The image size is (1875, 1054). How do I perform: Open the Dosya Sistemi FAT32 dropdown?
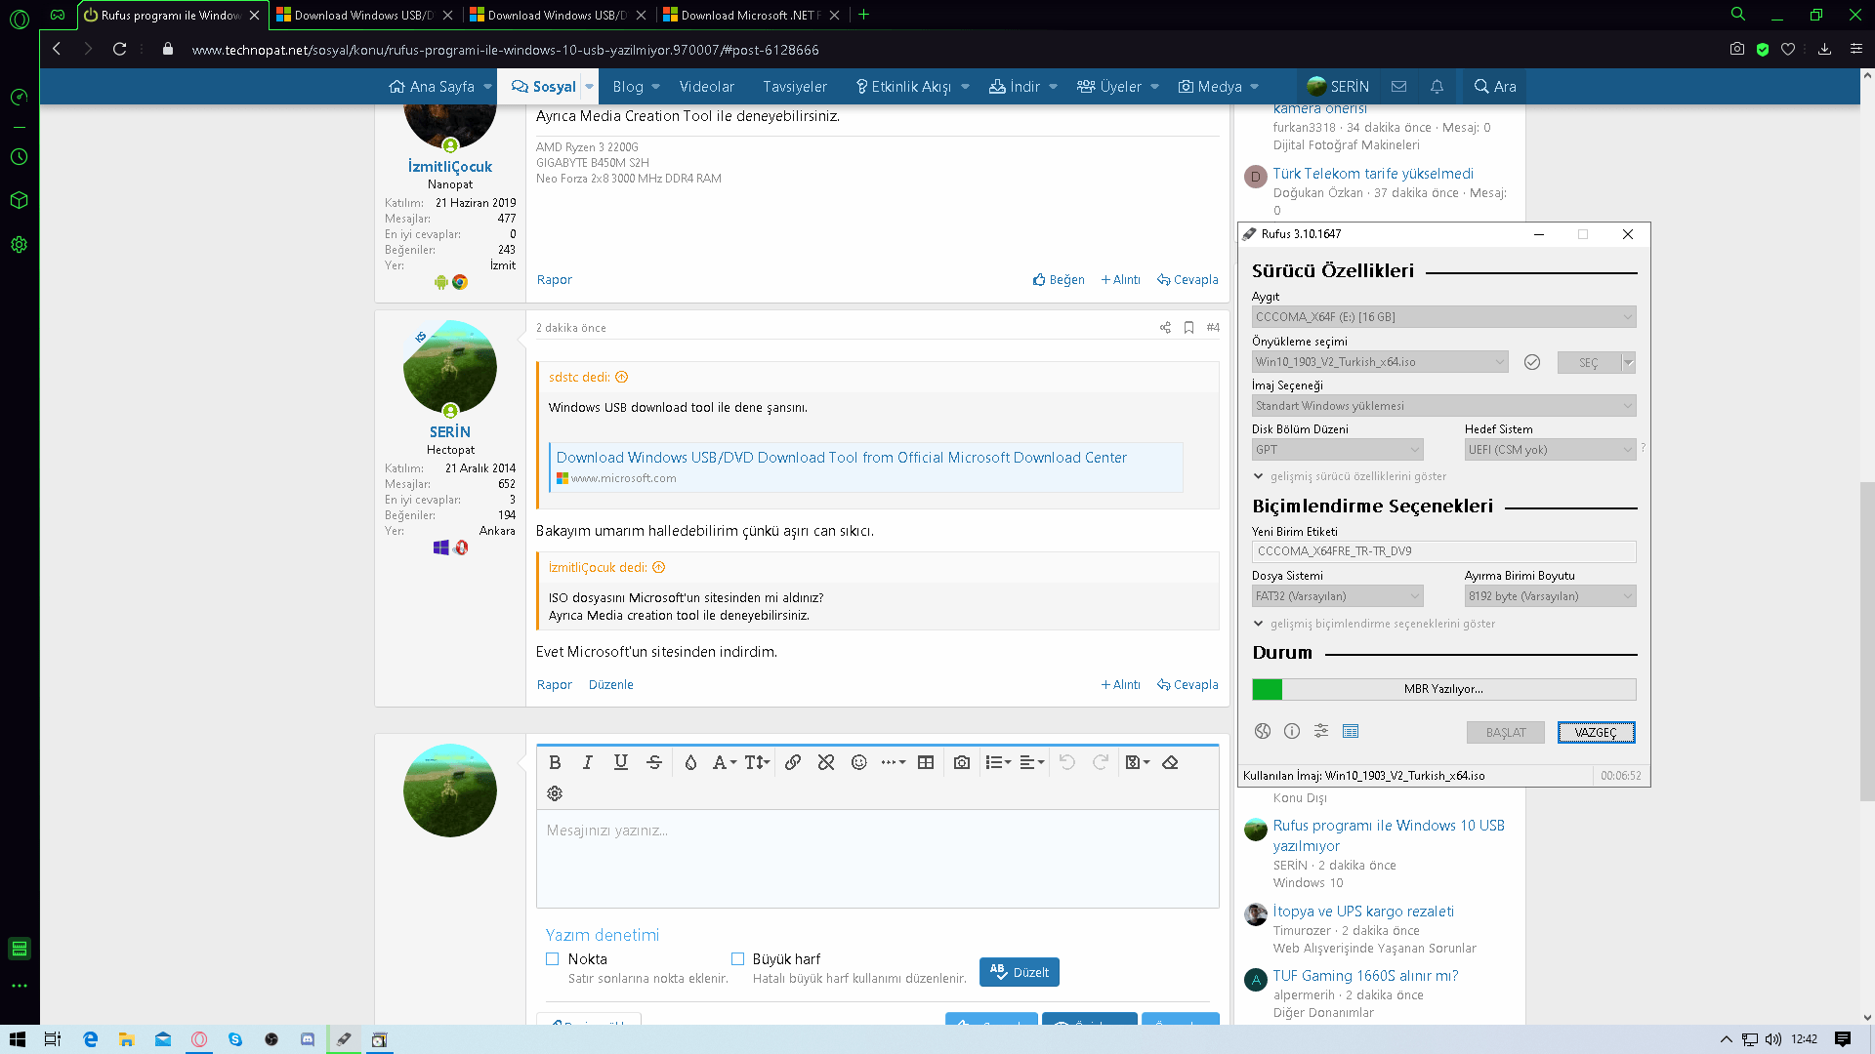click(x=1337, y=596)
